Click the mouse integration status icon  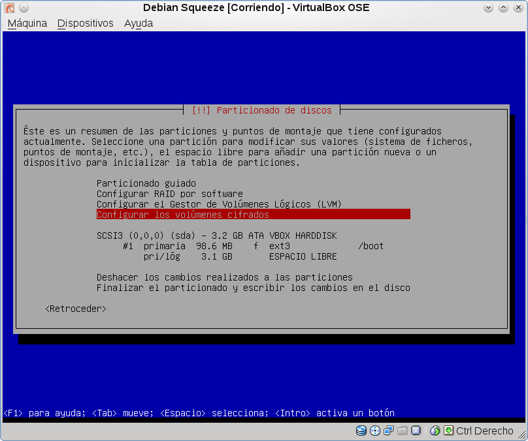click(435, 431)
